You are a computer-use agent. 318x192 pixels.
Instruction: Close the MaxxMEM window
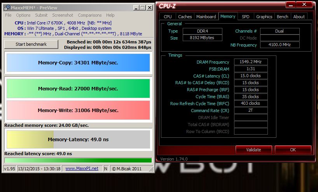coord(149,8)
